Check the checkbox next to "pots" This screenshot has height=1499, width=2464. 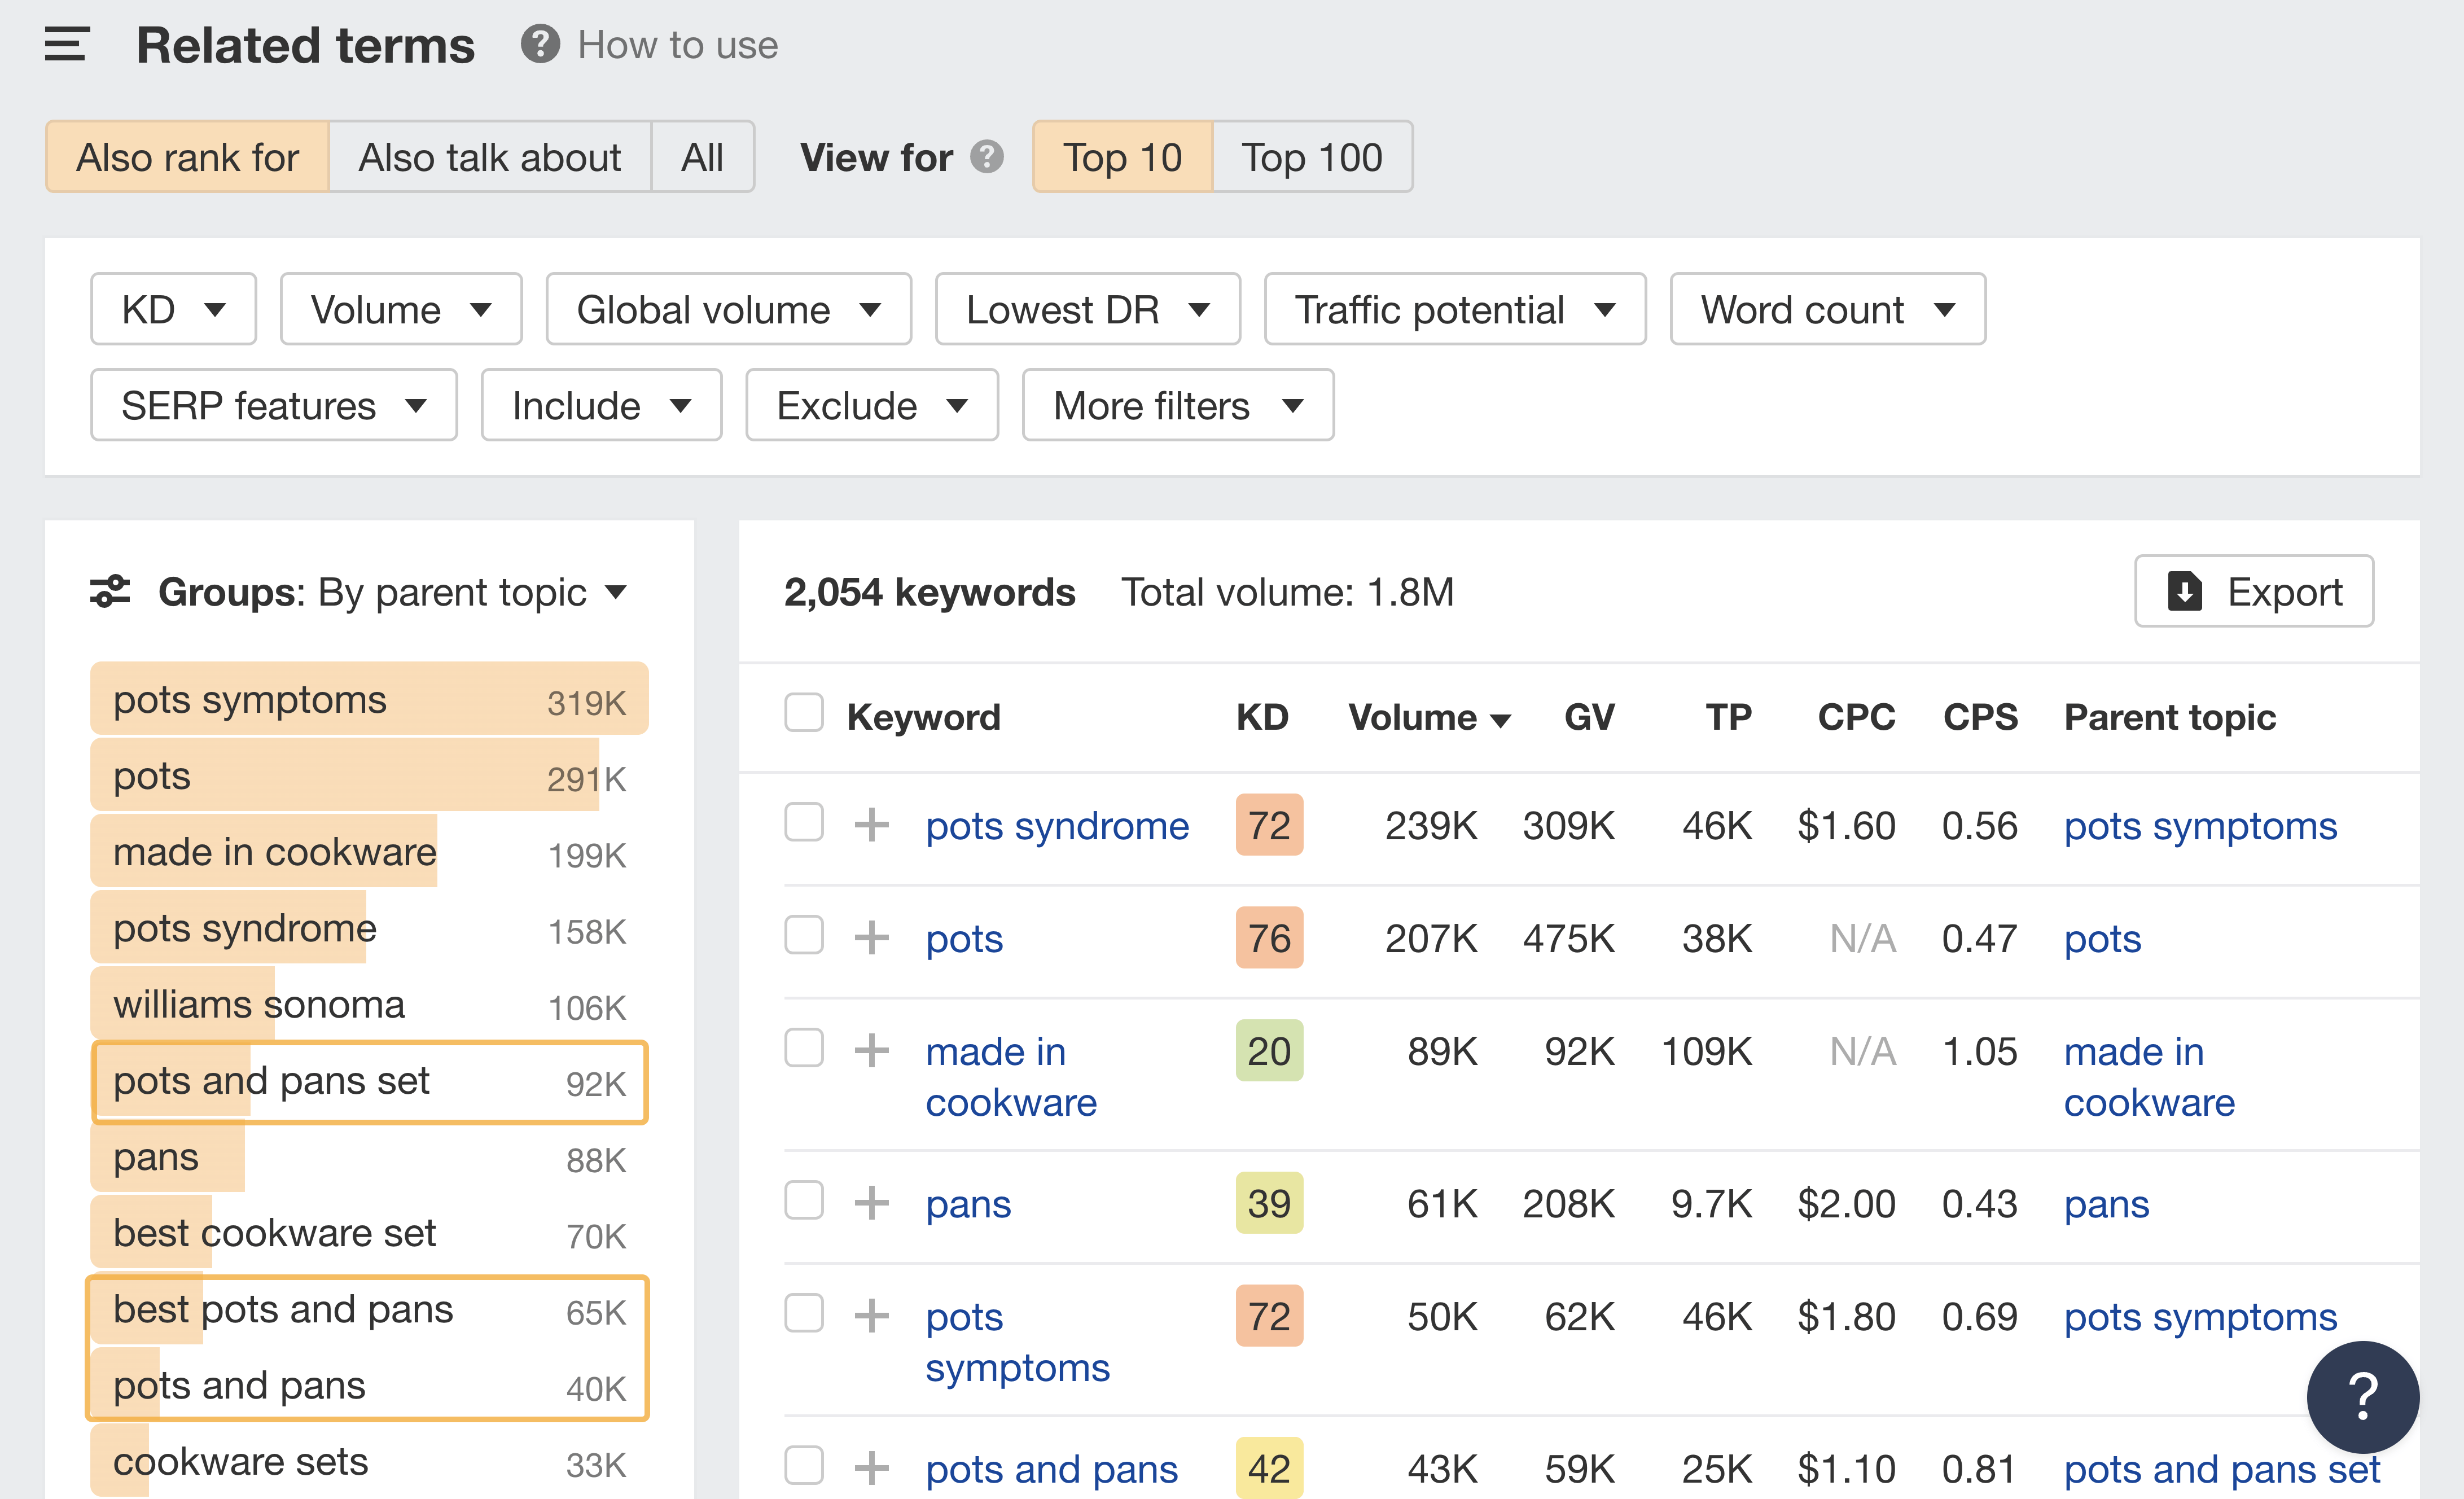point(804,936)
